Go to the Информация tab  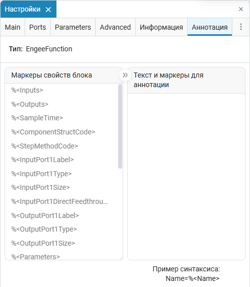[x=161, y=27]
